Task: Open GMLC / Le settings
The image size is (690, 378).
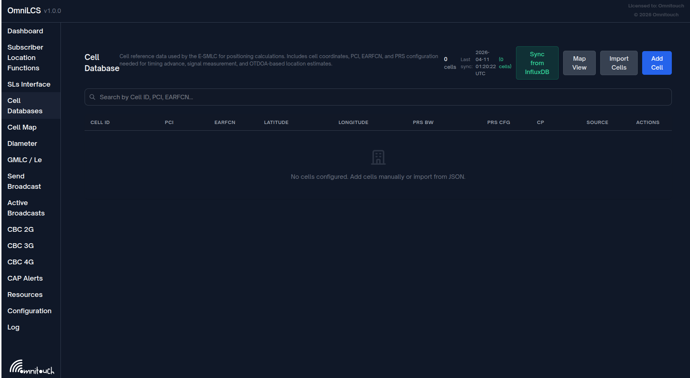Action: [x=24, y=160]
